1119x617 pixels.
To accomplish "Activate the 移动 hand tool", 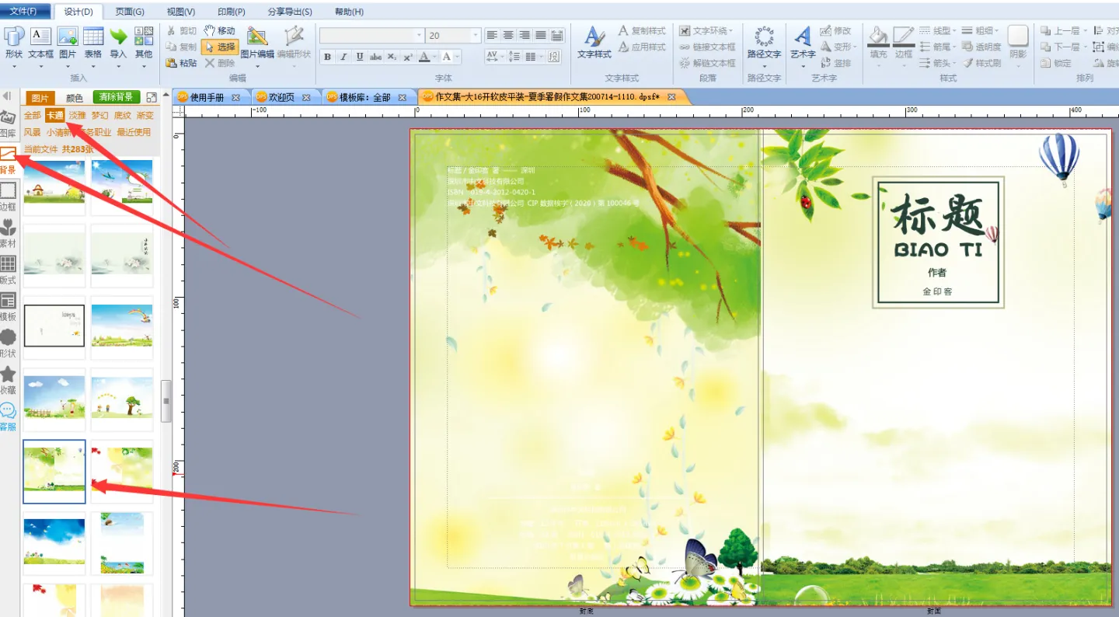I will pos(219,30).
